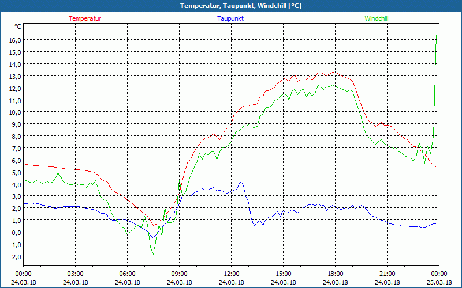The height and width of the screenshot is (288, 462).
Task: Click the 0,0 y-axis value
Action: (17, 233)
